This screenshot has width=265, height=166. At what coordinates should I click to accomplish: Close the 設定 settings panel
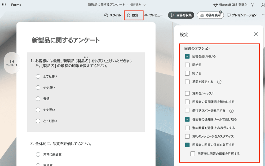256,34
